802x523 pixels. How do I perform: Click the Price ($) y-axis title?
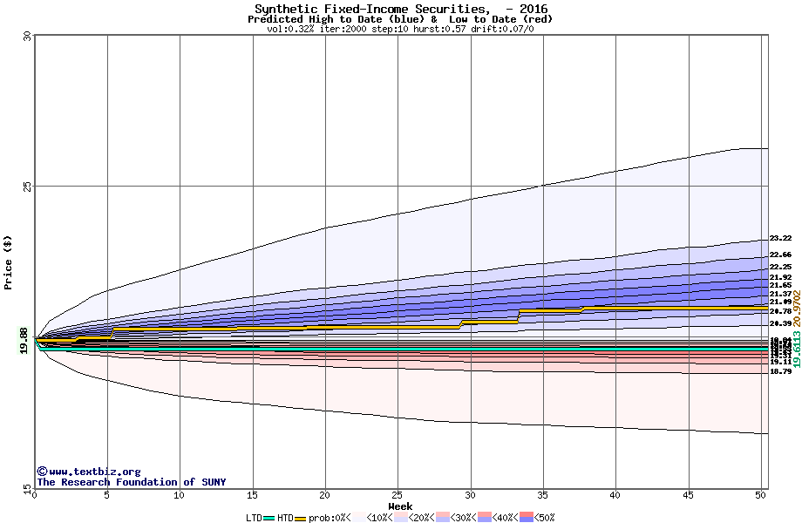[x=9, y=261]
